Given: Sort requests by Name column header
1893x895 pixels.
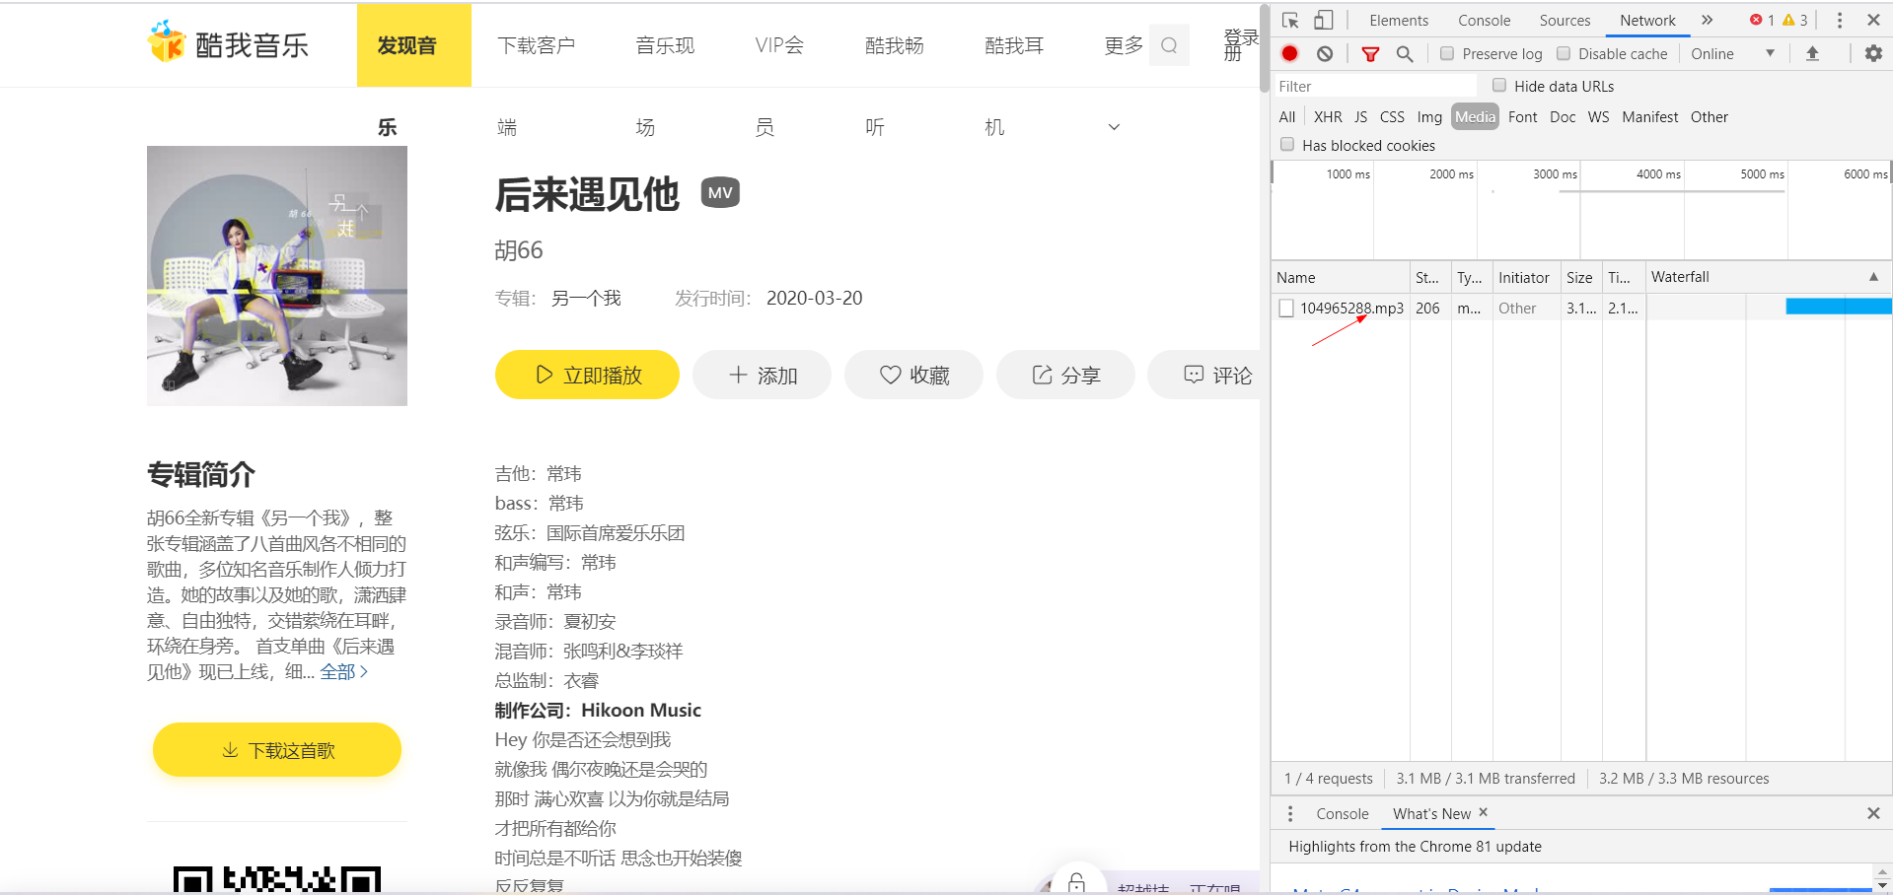Looking at the screenshot, I should tap(1341, 277).
